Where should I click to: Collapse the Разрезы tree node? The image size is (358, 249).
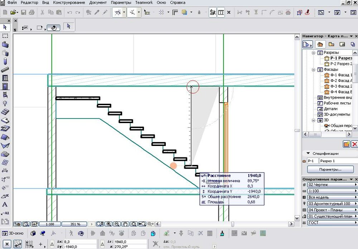click(313, 53)
